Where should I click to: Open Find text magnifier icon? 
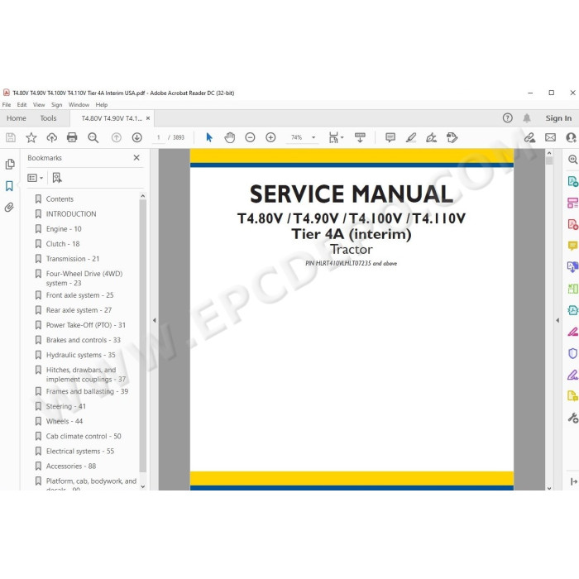(93, 138)
